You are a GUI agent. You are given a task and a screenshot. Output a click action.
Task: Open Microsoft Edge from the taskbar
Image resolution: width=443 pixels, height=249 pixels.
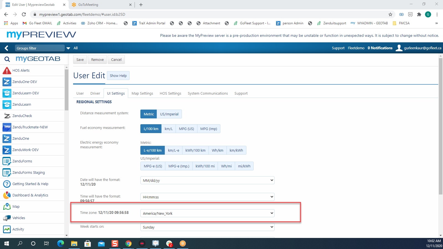[60, 243]
